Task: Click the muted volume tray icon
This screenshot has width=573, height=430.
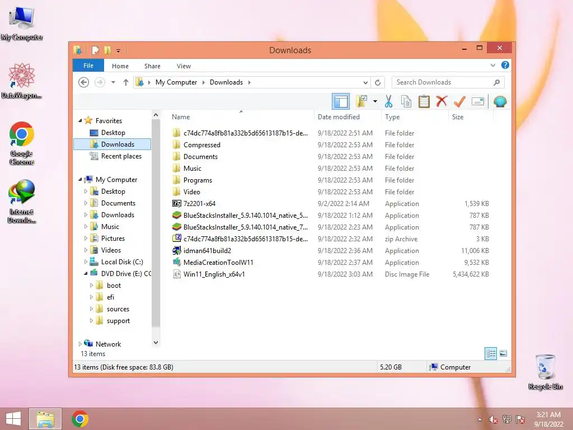Action: click(x=494, y=420)
